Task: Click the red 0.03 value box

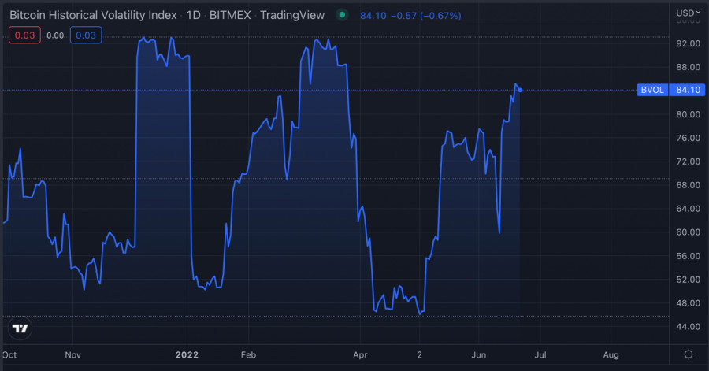Action: click(24, 35)
